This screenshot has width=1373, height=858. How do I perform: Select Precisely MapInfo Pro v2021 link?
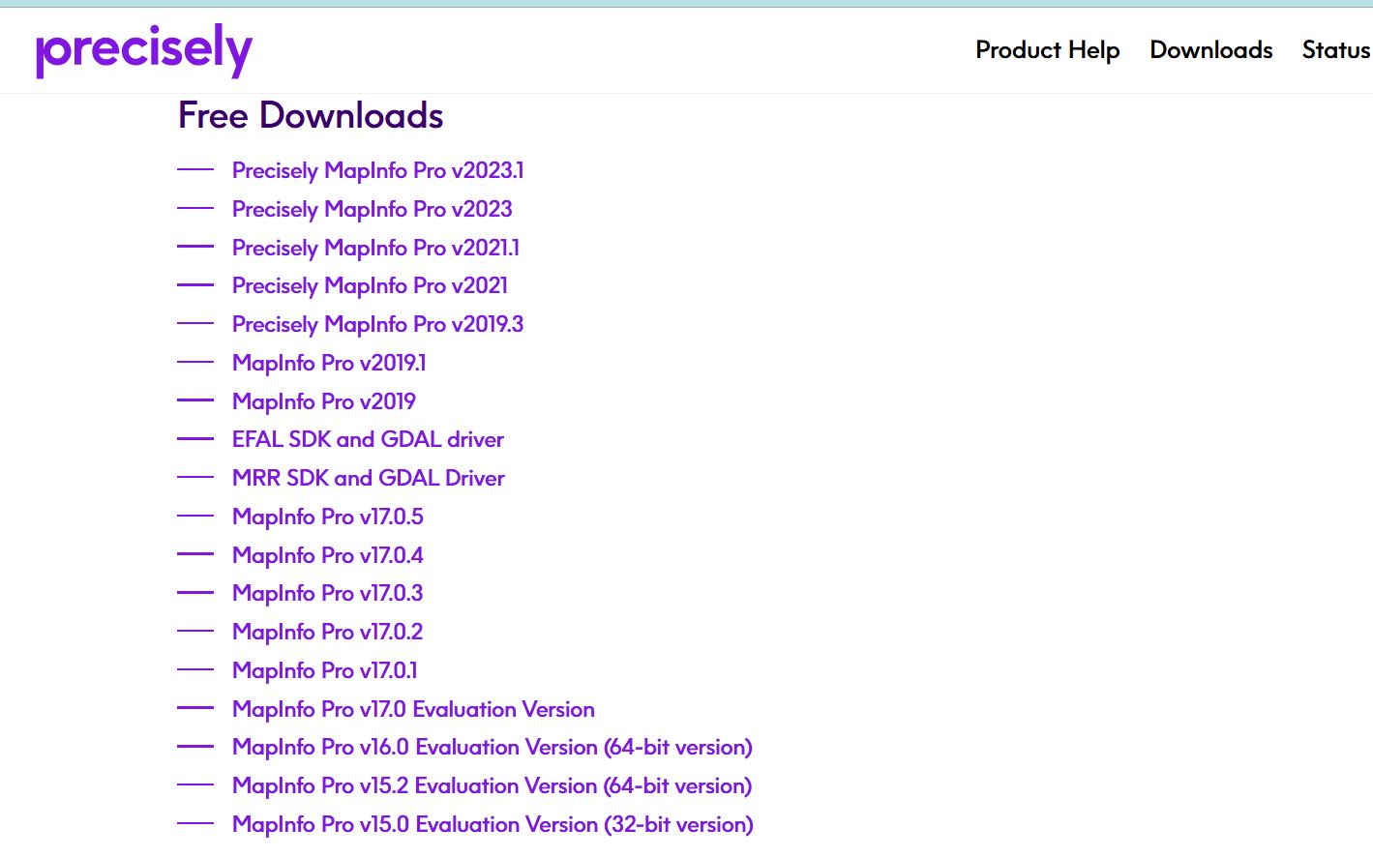click(370, 285)
